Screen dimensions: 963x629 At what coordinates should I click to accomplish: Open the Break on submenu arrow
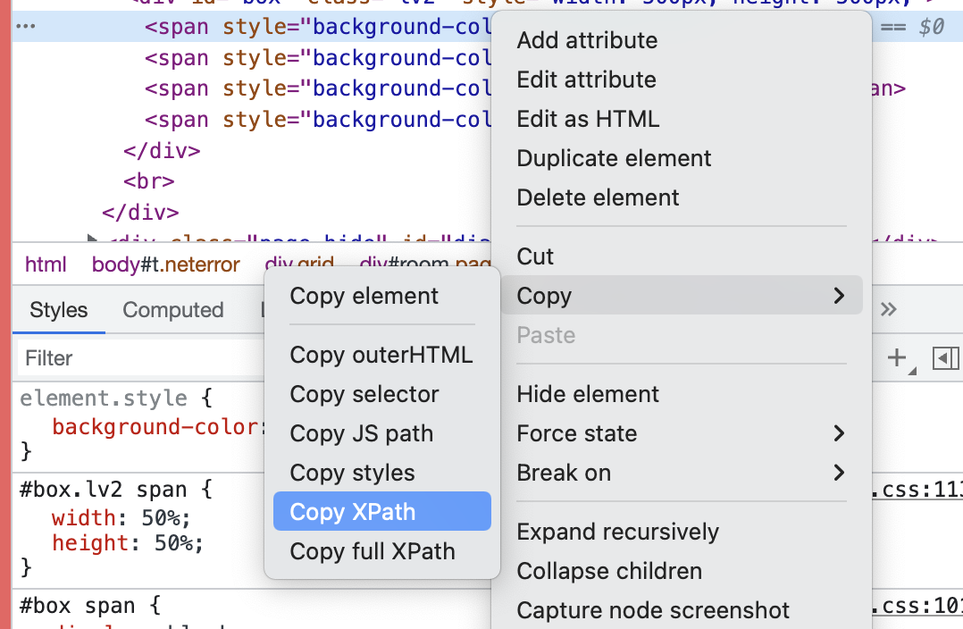pyautogui.click(x=838, y=473)
